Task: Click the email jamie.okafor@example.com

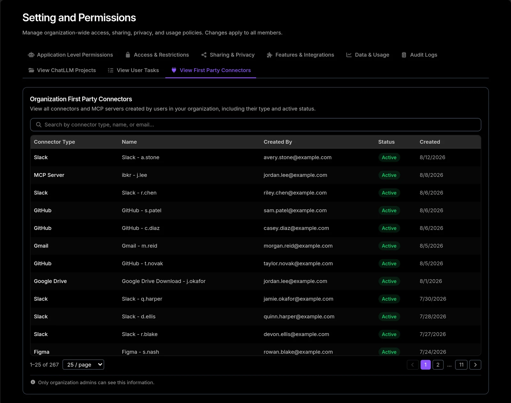Action: [x=299, y=299]
